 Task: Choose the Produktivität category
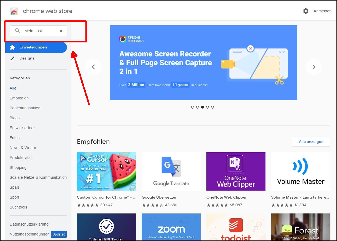(21, 158)
